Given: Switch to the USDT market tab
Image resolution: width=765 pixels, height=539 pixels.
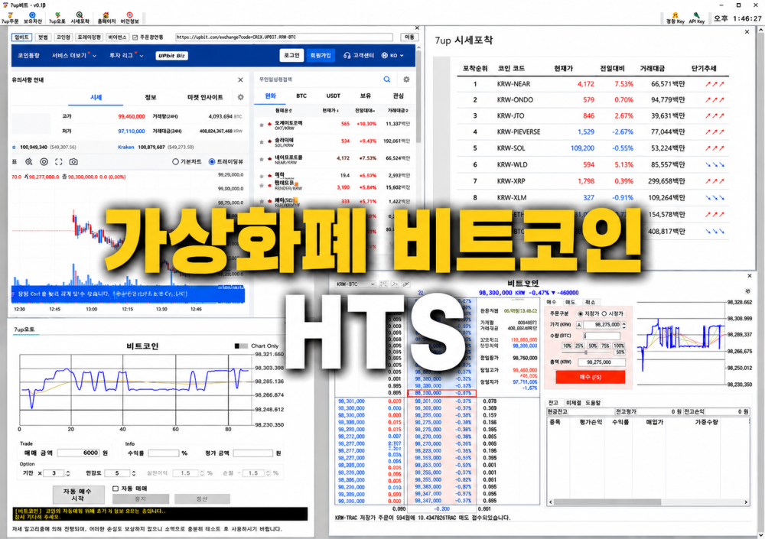Looking at the screenshot, I should [334, 96].
